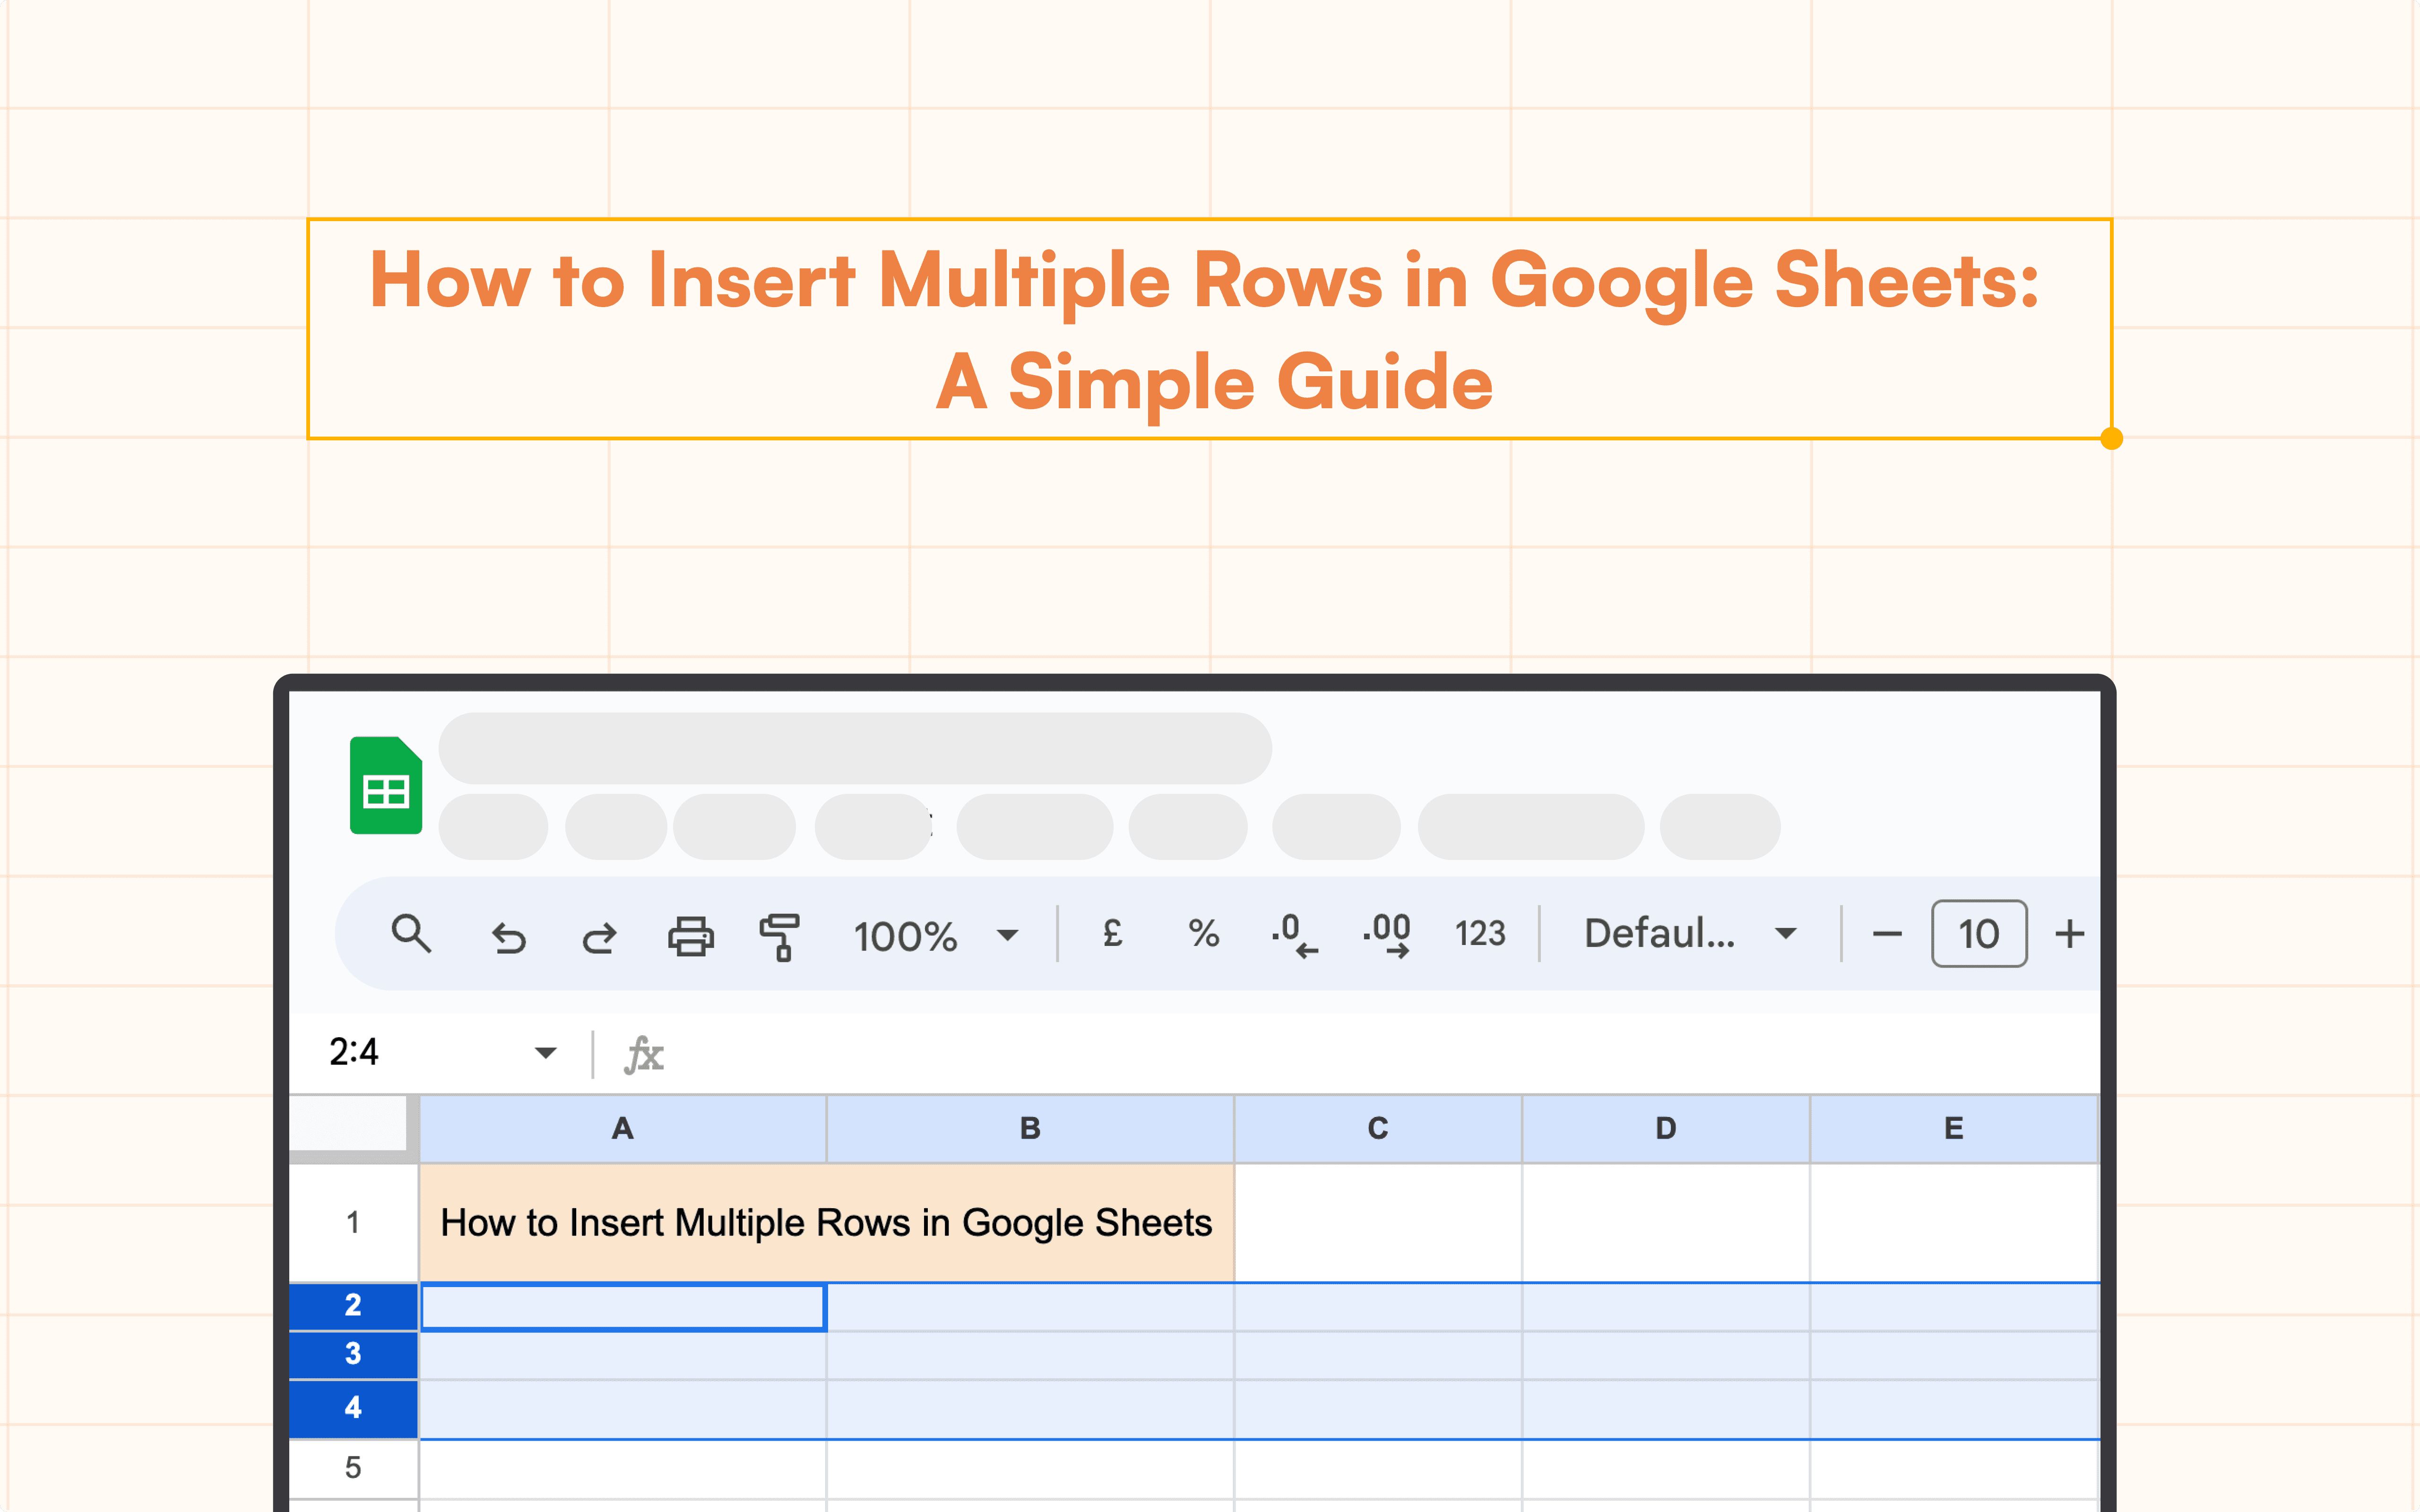This screenshot has height=1512, width=2420.
Task: Select row 2 header
Action: 353,1306
